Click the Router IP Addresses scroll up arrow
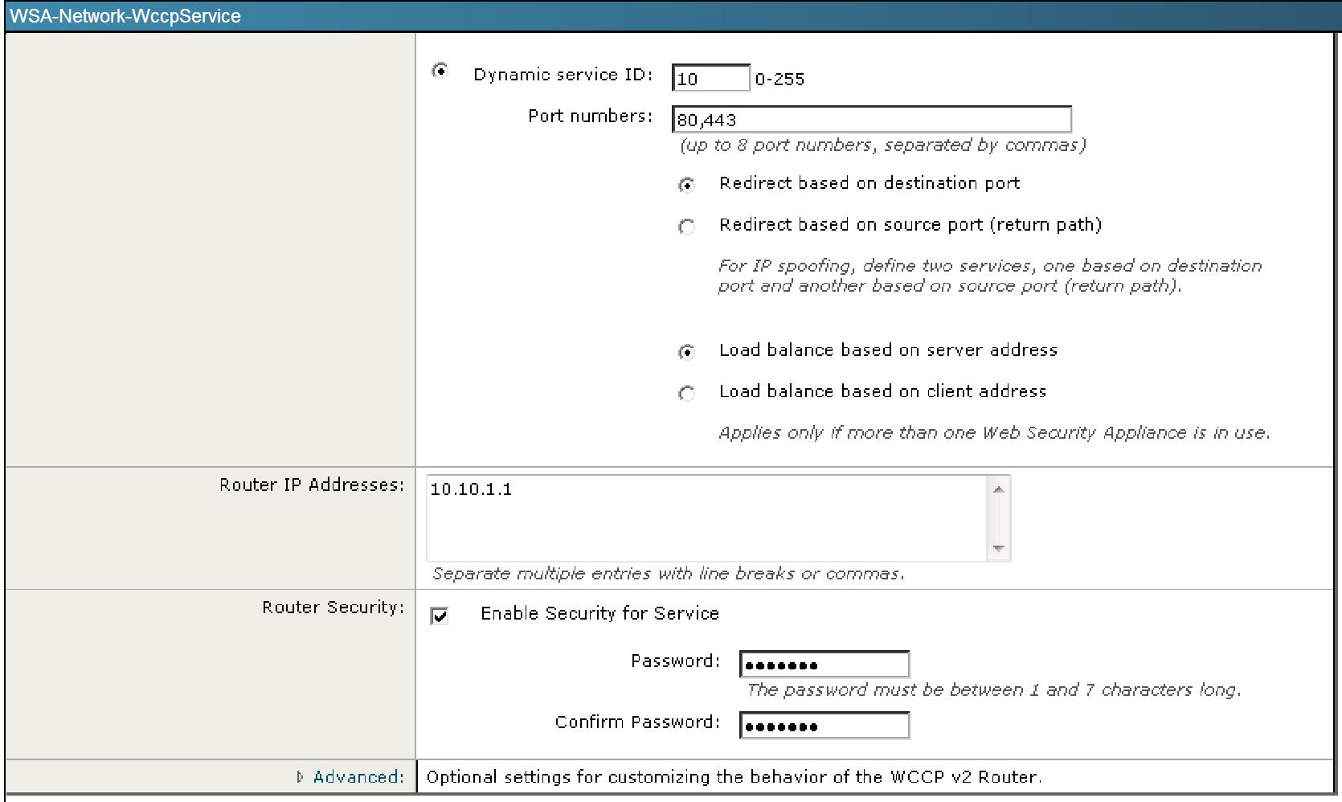 pyautogui.click(x=999, y=489)
